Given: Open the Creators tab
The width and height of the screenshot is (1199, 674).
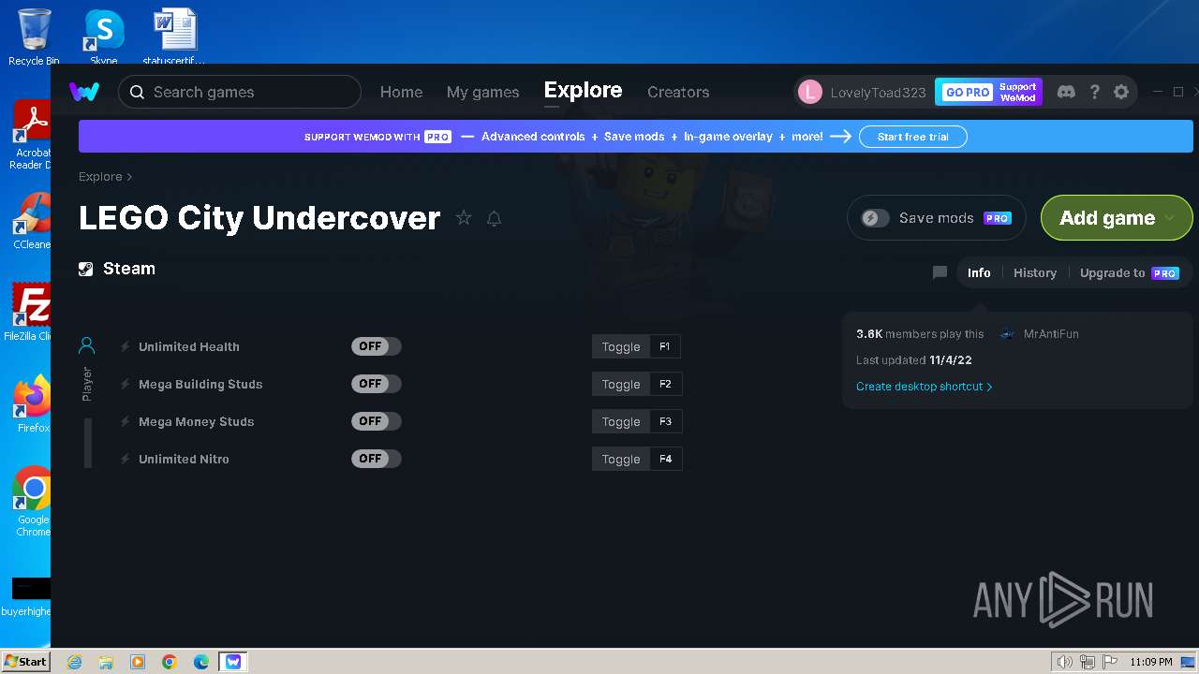Looking at the screenshot, I should [678, 92].
